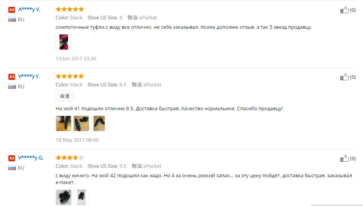Click the 合适 fit tag button
The width and height of the screenshot is (363, 206).
(65, 96)
